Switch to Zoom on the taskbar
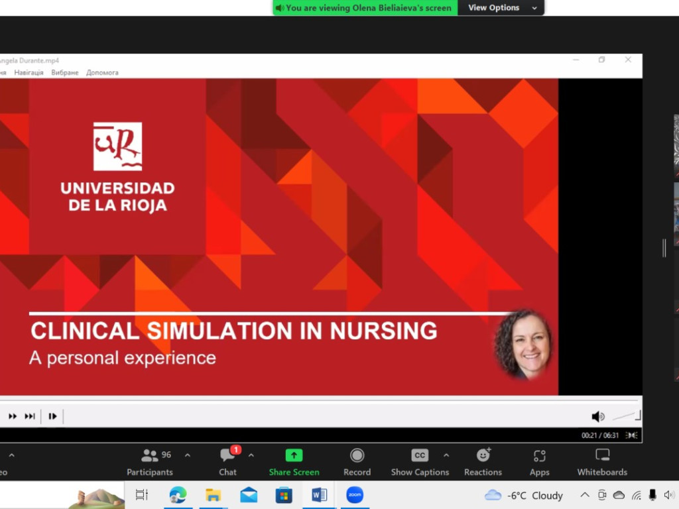The width and height of the screenshot is (679, 509). 355,494
